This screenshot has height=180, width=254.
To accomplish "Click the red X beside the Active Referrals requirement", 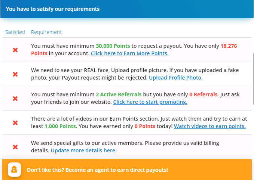I will [x=15, y=98].
